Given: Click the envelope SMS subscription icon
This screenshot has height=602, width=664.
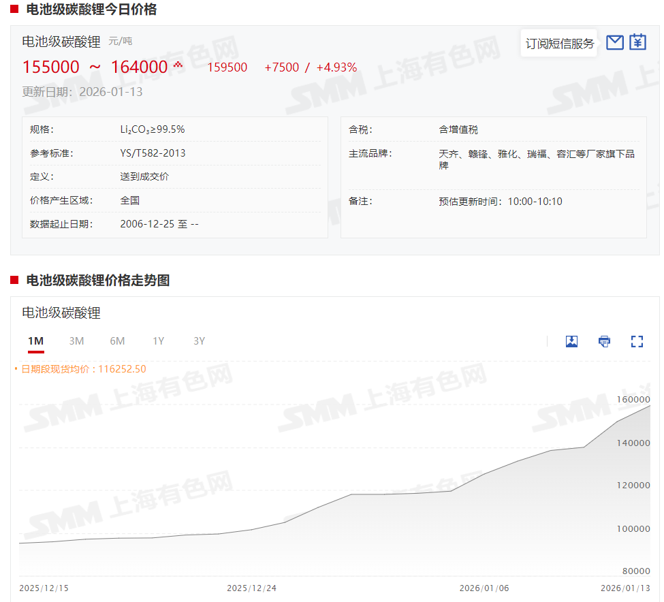Looking at the screenshot, I should [614, 43].
